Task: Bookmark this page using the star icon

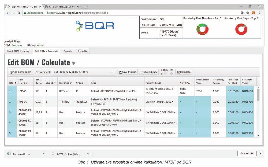Action: (x=248, y=13)
